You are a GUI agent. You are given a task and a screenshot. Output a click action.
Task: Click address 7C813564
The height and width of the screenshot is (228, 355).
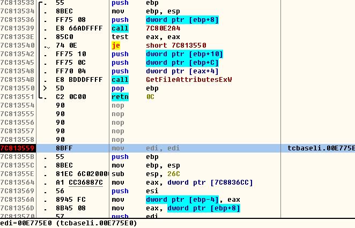point(18,183)
